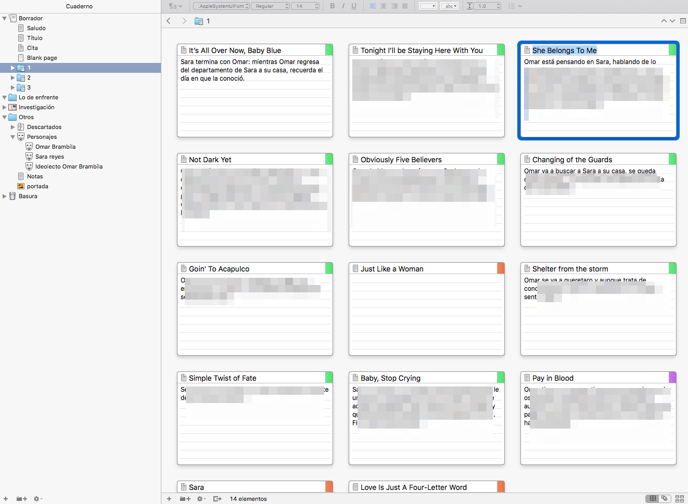688x504 pixels.
Task: Open paragraph style presets menu
Action: pos(175,6)
